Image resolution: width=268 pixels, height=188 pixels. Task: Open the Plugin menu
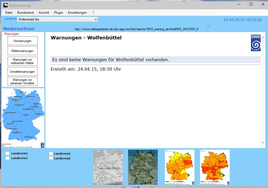point(59,13)
